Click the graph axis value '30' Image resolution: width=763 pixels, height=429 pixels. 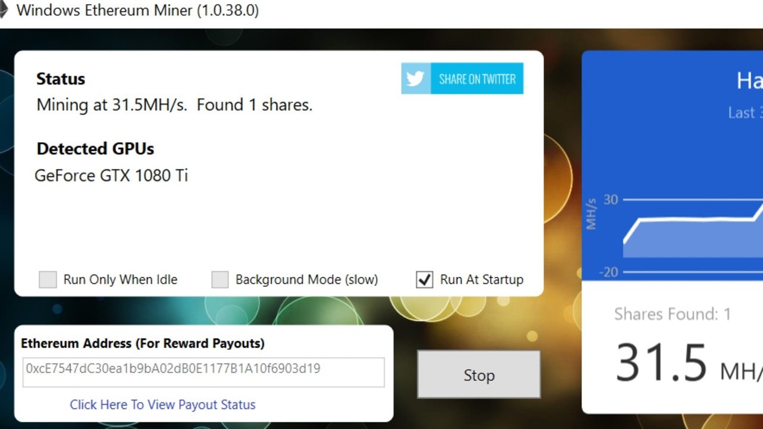coord(610,200)
